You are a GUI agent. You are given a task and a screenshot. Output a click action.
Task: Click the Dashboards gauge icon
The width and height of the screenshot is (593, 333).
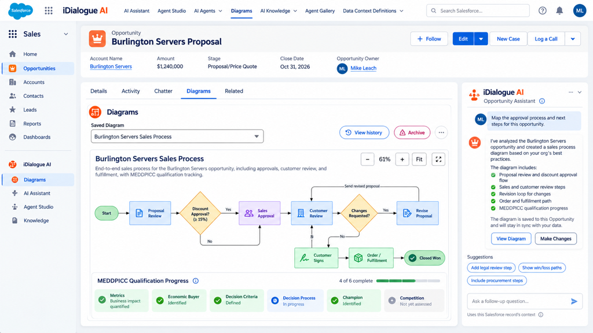coord(13,137)
